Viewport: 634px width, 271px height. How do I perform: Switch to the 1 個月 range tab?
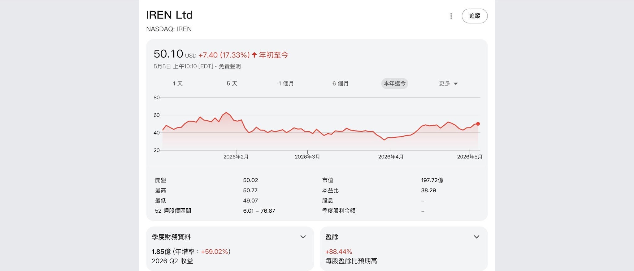point(286,84)
